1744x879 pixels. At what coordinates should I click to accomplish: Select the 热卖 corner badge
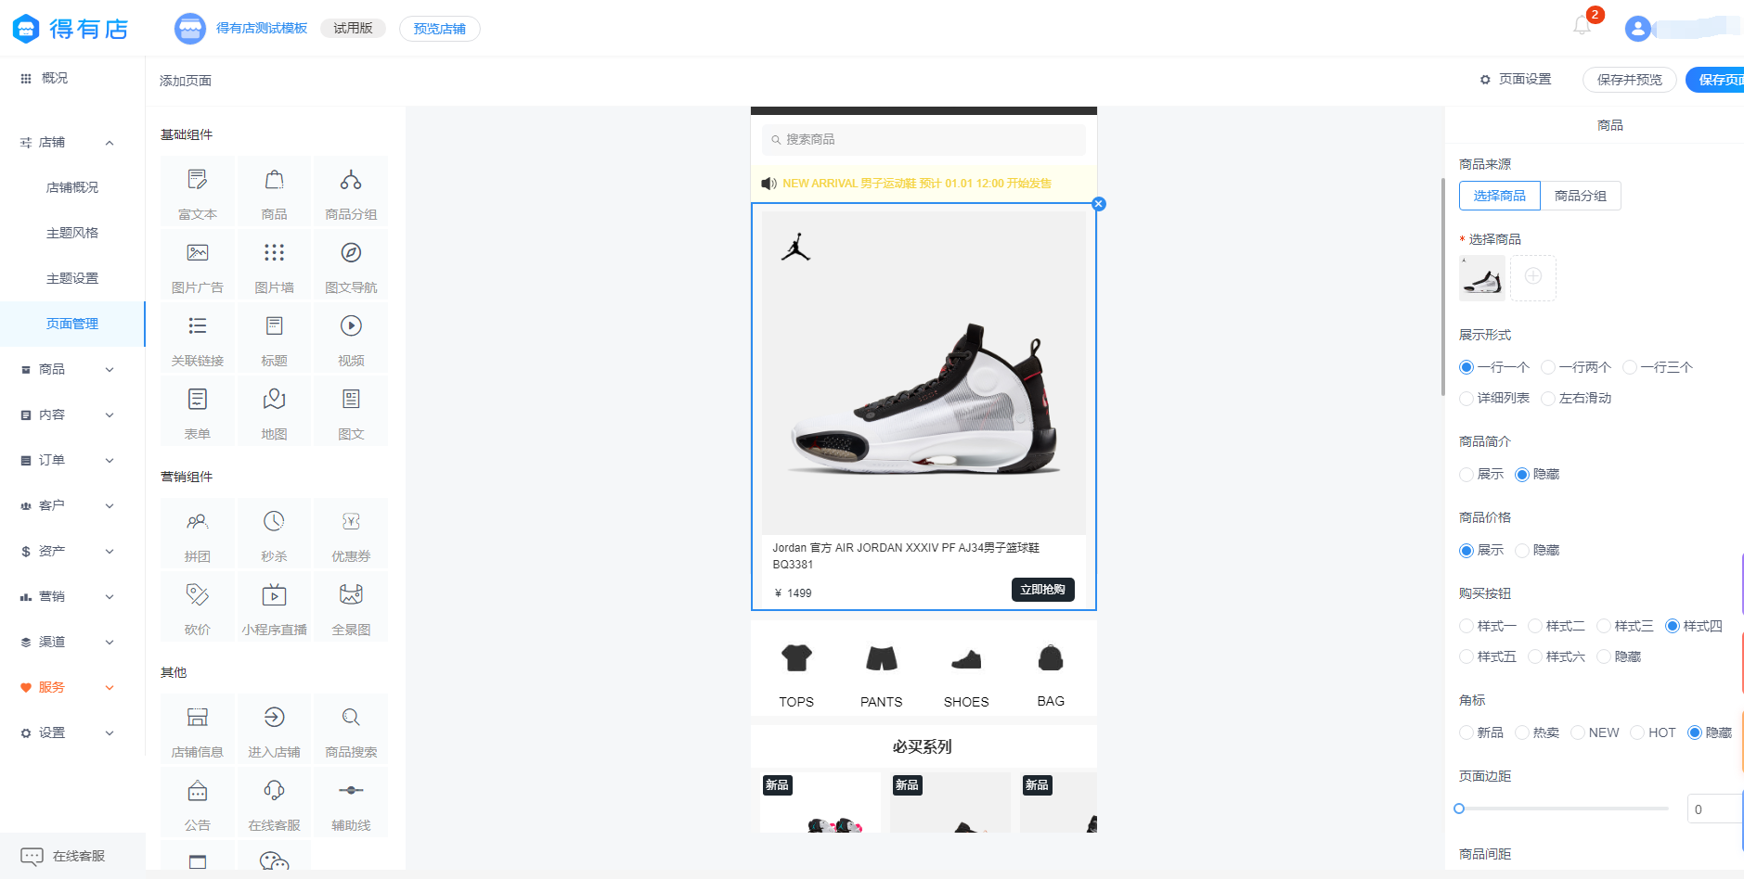[x=1537, y=732]
